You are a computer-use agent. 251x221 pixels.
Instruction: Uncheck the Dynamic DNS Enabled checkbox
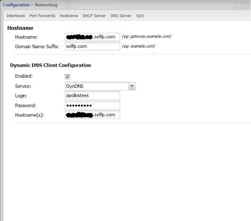[68, 77]
